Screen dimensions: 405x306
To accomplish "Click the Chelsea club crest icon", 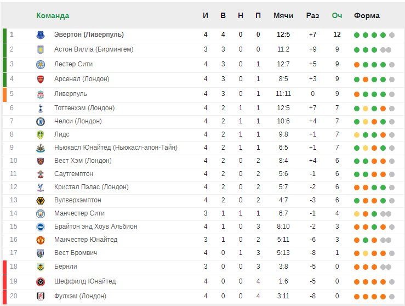I will (x=41, y=122).
